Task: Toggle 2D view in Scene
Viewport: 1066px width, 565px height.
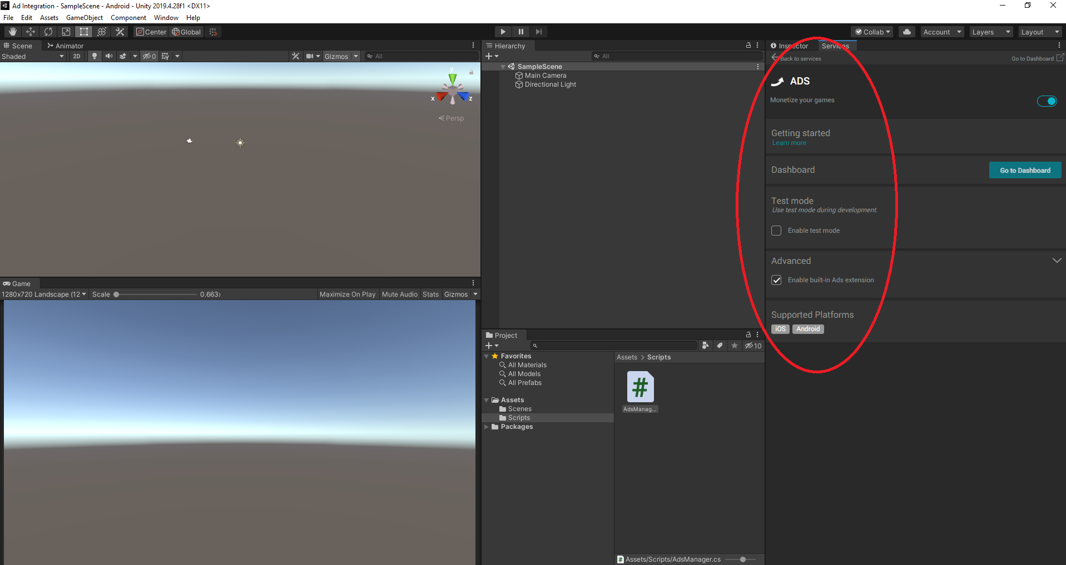Action: pyautogui.click(x=77, y=56)
